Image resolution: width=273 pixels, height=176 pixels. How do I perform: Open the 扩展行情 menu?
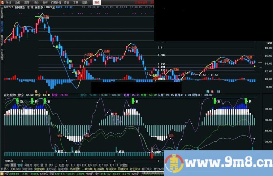tap(55, 2)
